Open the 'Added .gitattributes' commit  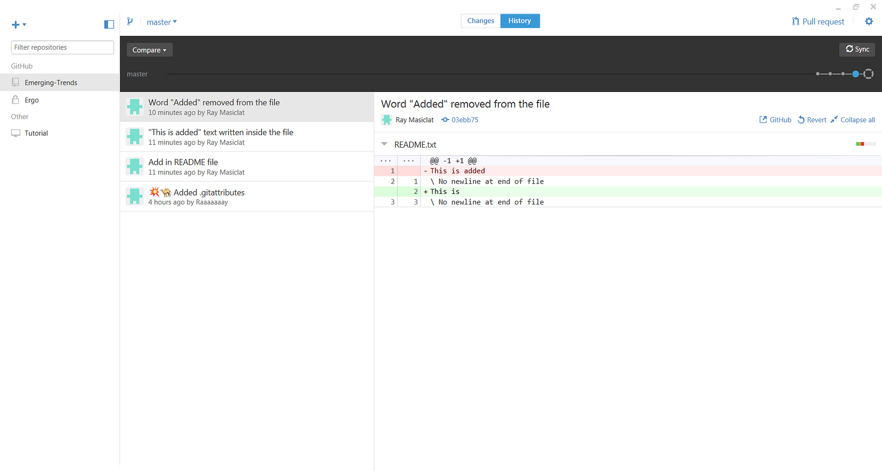click(x=247, y=197)
